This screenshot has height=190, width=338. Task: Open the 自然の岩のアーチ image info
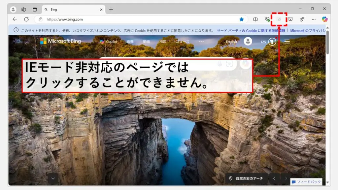point(246,178)
